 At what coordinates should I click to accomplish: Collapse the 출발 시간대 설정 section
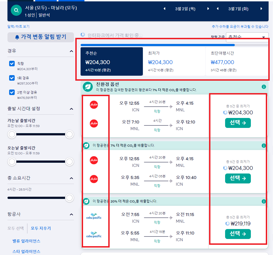pyautogui.click(x=71, y=109)
